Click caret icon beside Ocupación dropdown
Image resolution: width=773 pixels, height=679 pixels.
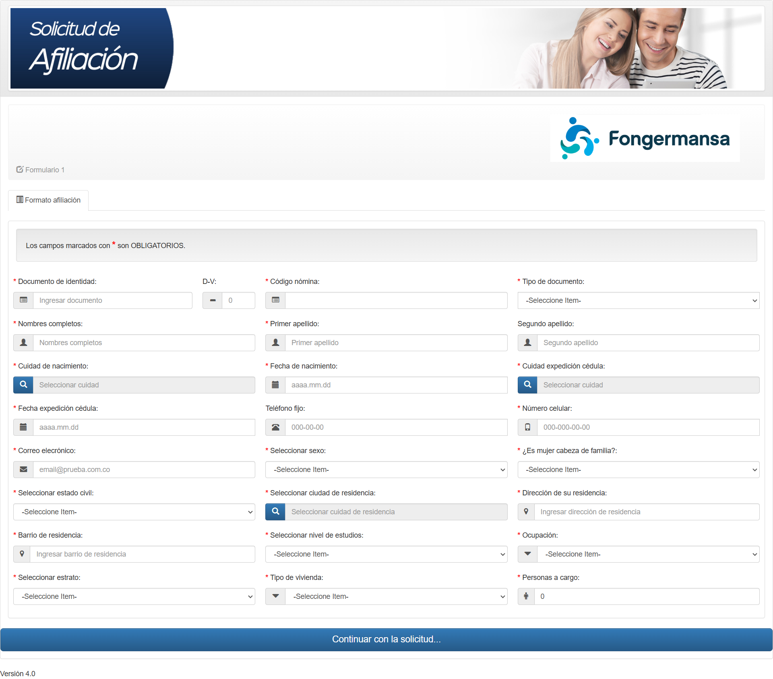click(x=527, y=554)
